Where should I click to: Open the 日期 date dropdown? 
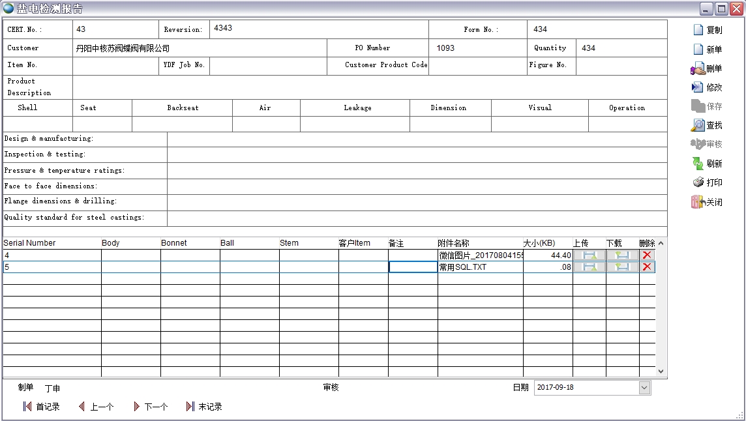[644, 388]
